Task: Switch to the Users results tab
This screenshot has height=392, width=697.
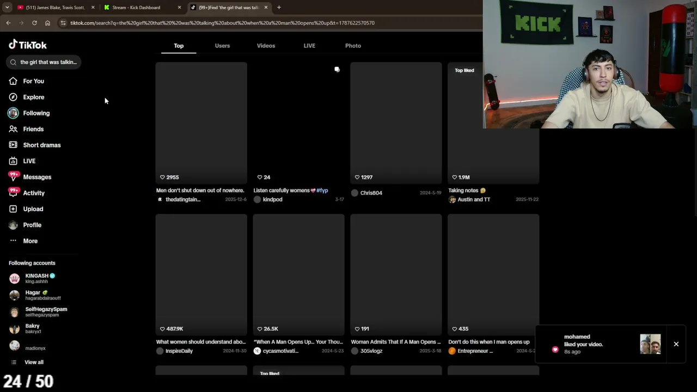Action: pyautogui.click(x=222, y=46)
